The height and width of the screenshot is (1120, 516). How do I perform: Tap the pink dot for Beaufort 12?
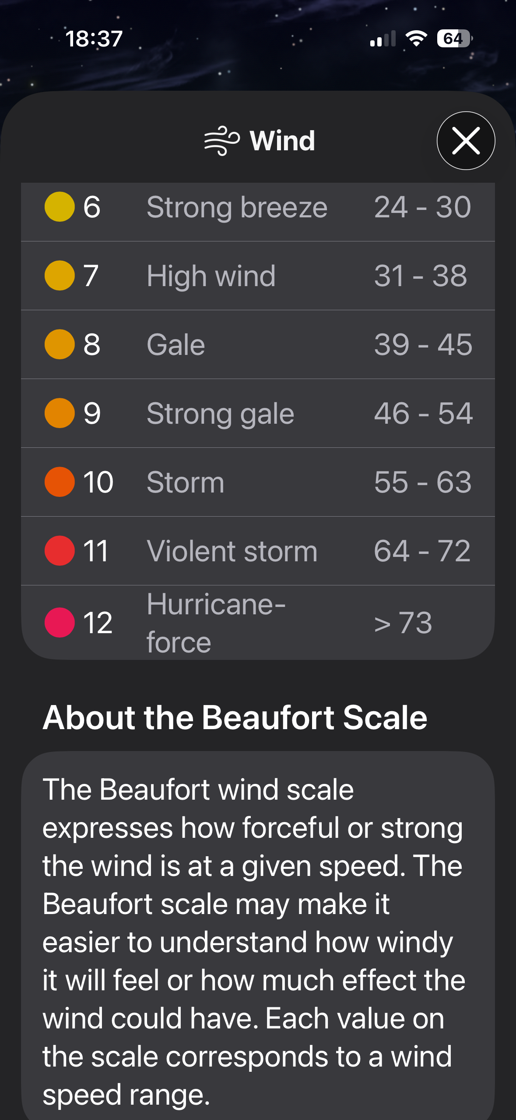(x=60, y=622)
